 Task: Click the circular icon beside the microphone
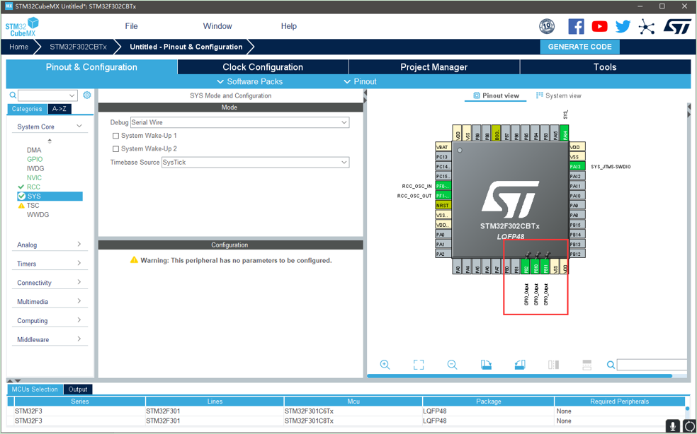coord(688,426)
